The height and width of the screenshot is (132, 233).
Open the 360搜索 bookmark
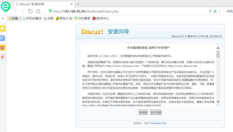82,18
